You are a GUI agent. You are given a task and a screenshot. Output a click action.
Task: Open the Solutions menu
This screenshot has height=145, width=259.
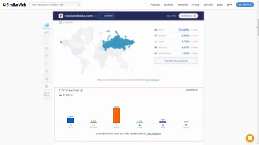tap(169, 5)
